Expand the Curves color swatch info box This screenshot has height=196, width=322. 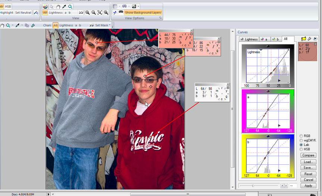315,44
